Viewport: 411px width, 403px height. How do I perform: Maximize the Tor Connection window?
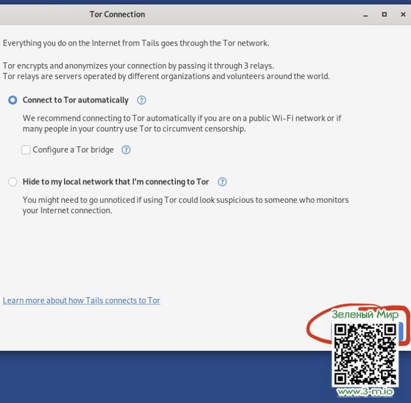click(x=384, y=15)
